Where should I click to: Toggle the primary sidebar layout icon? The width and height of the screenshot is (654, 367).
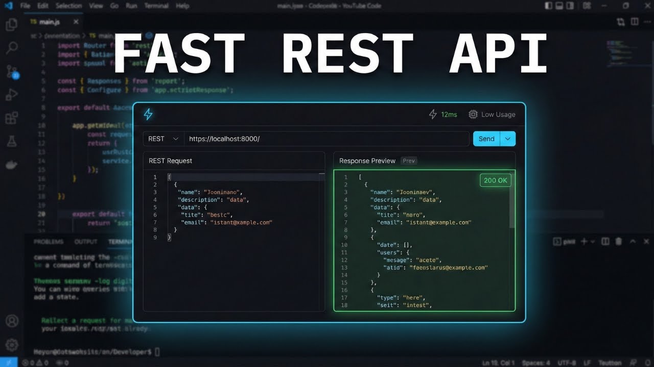[x=548, y=6]
